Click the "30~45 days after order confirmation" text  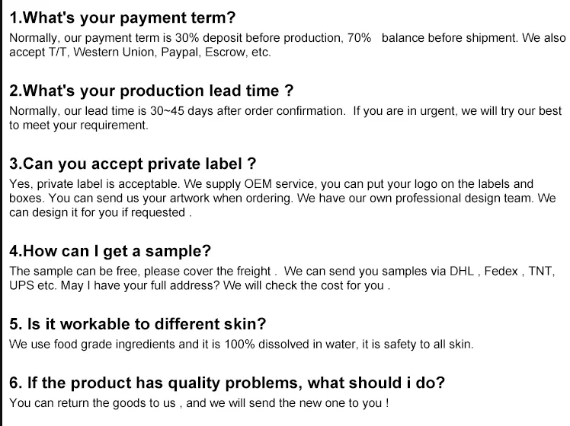coord(247,110)
